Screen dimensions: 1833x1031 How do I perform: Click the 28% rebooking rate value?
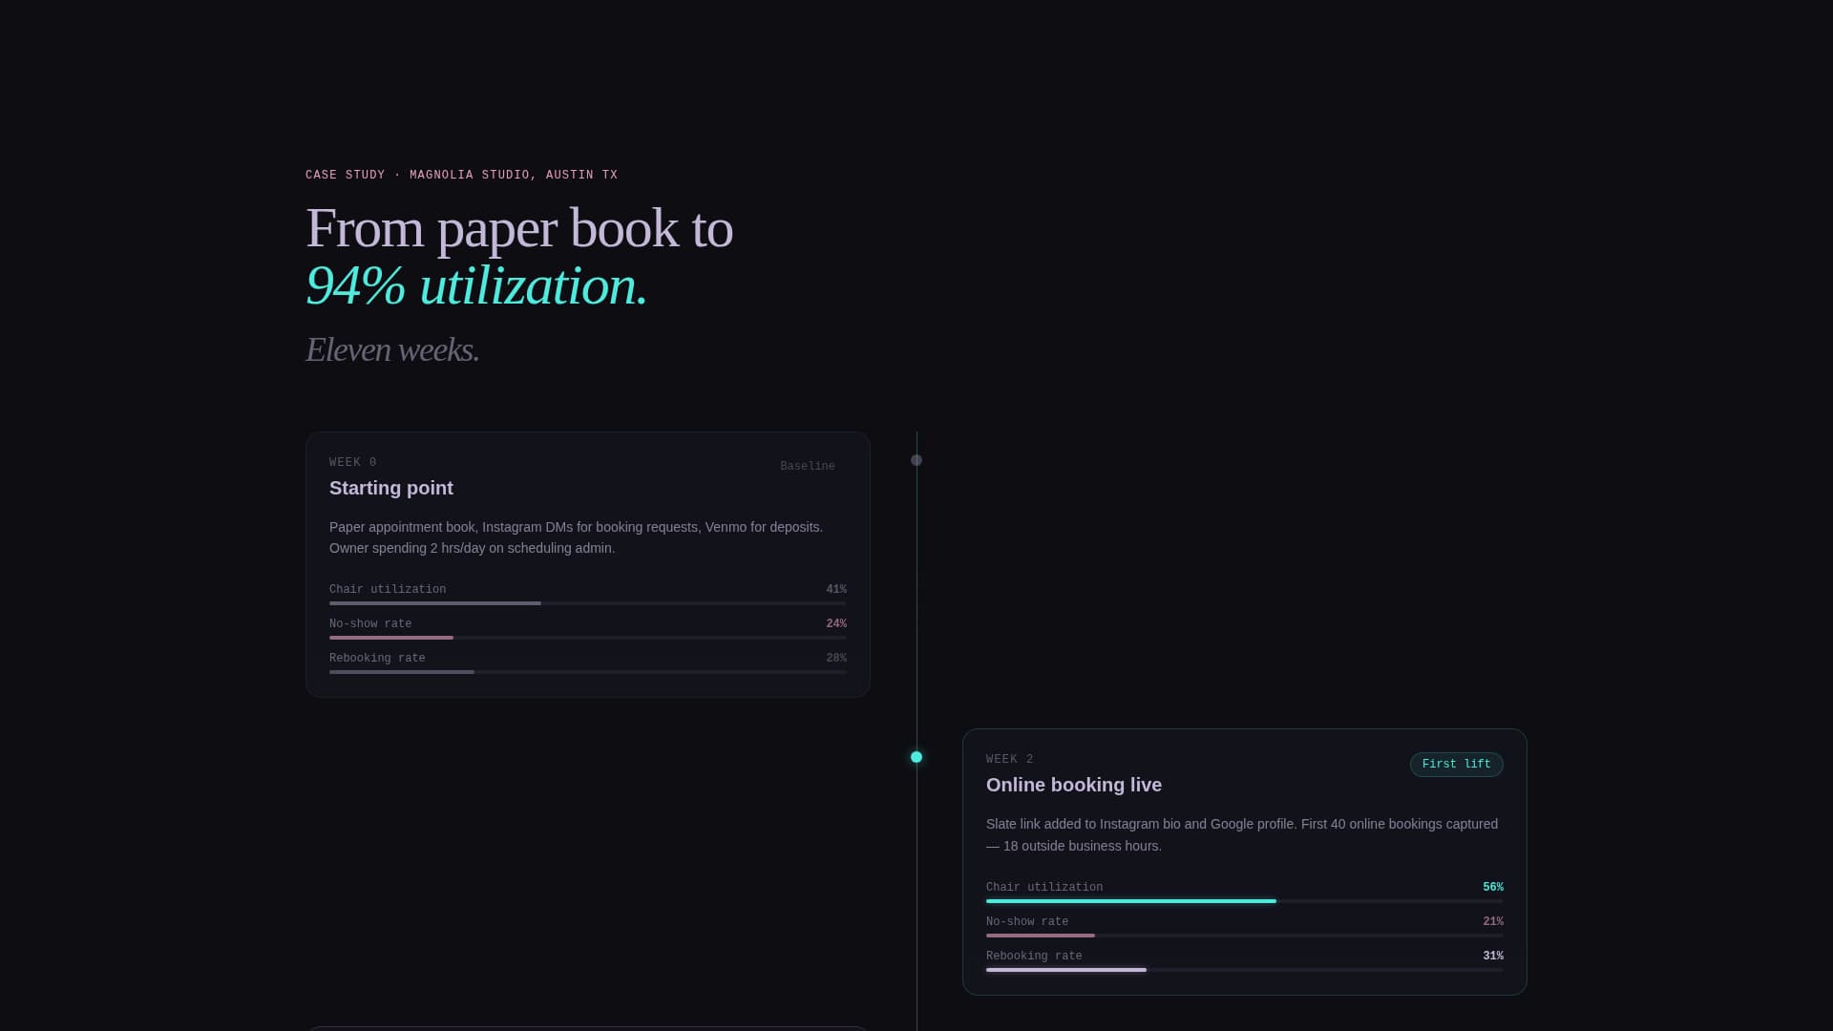pyautogui.click(x=836, y=659)
